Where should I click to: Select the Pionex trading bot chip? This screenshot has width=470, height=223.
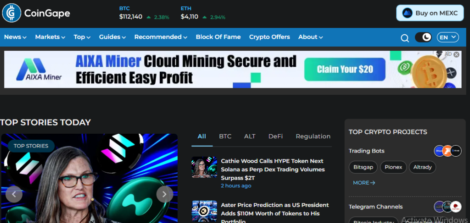[393, 167]
